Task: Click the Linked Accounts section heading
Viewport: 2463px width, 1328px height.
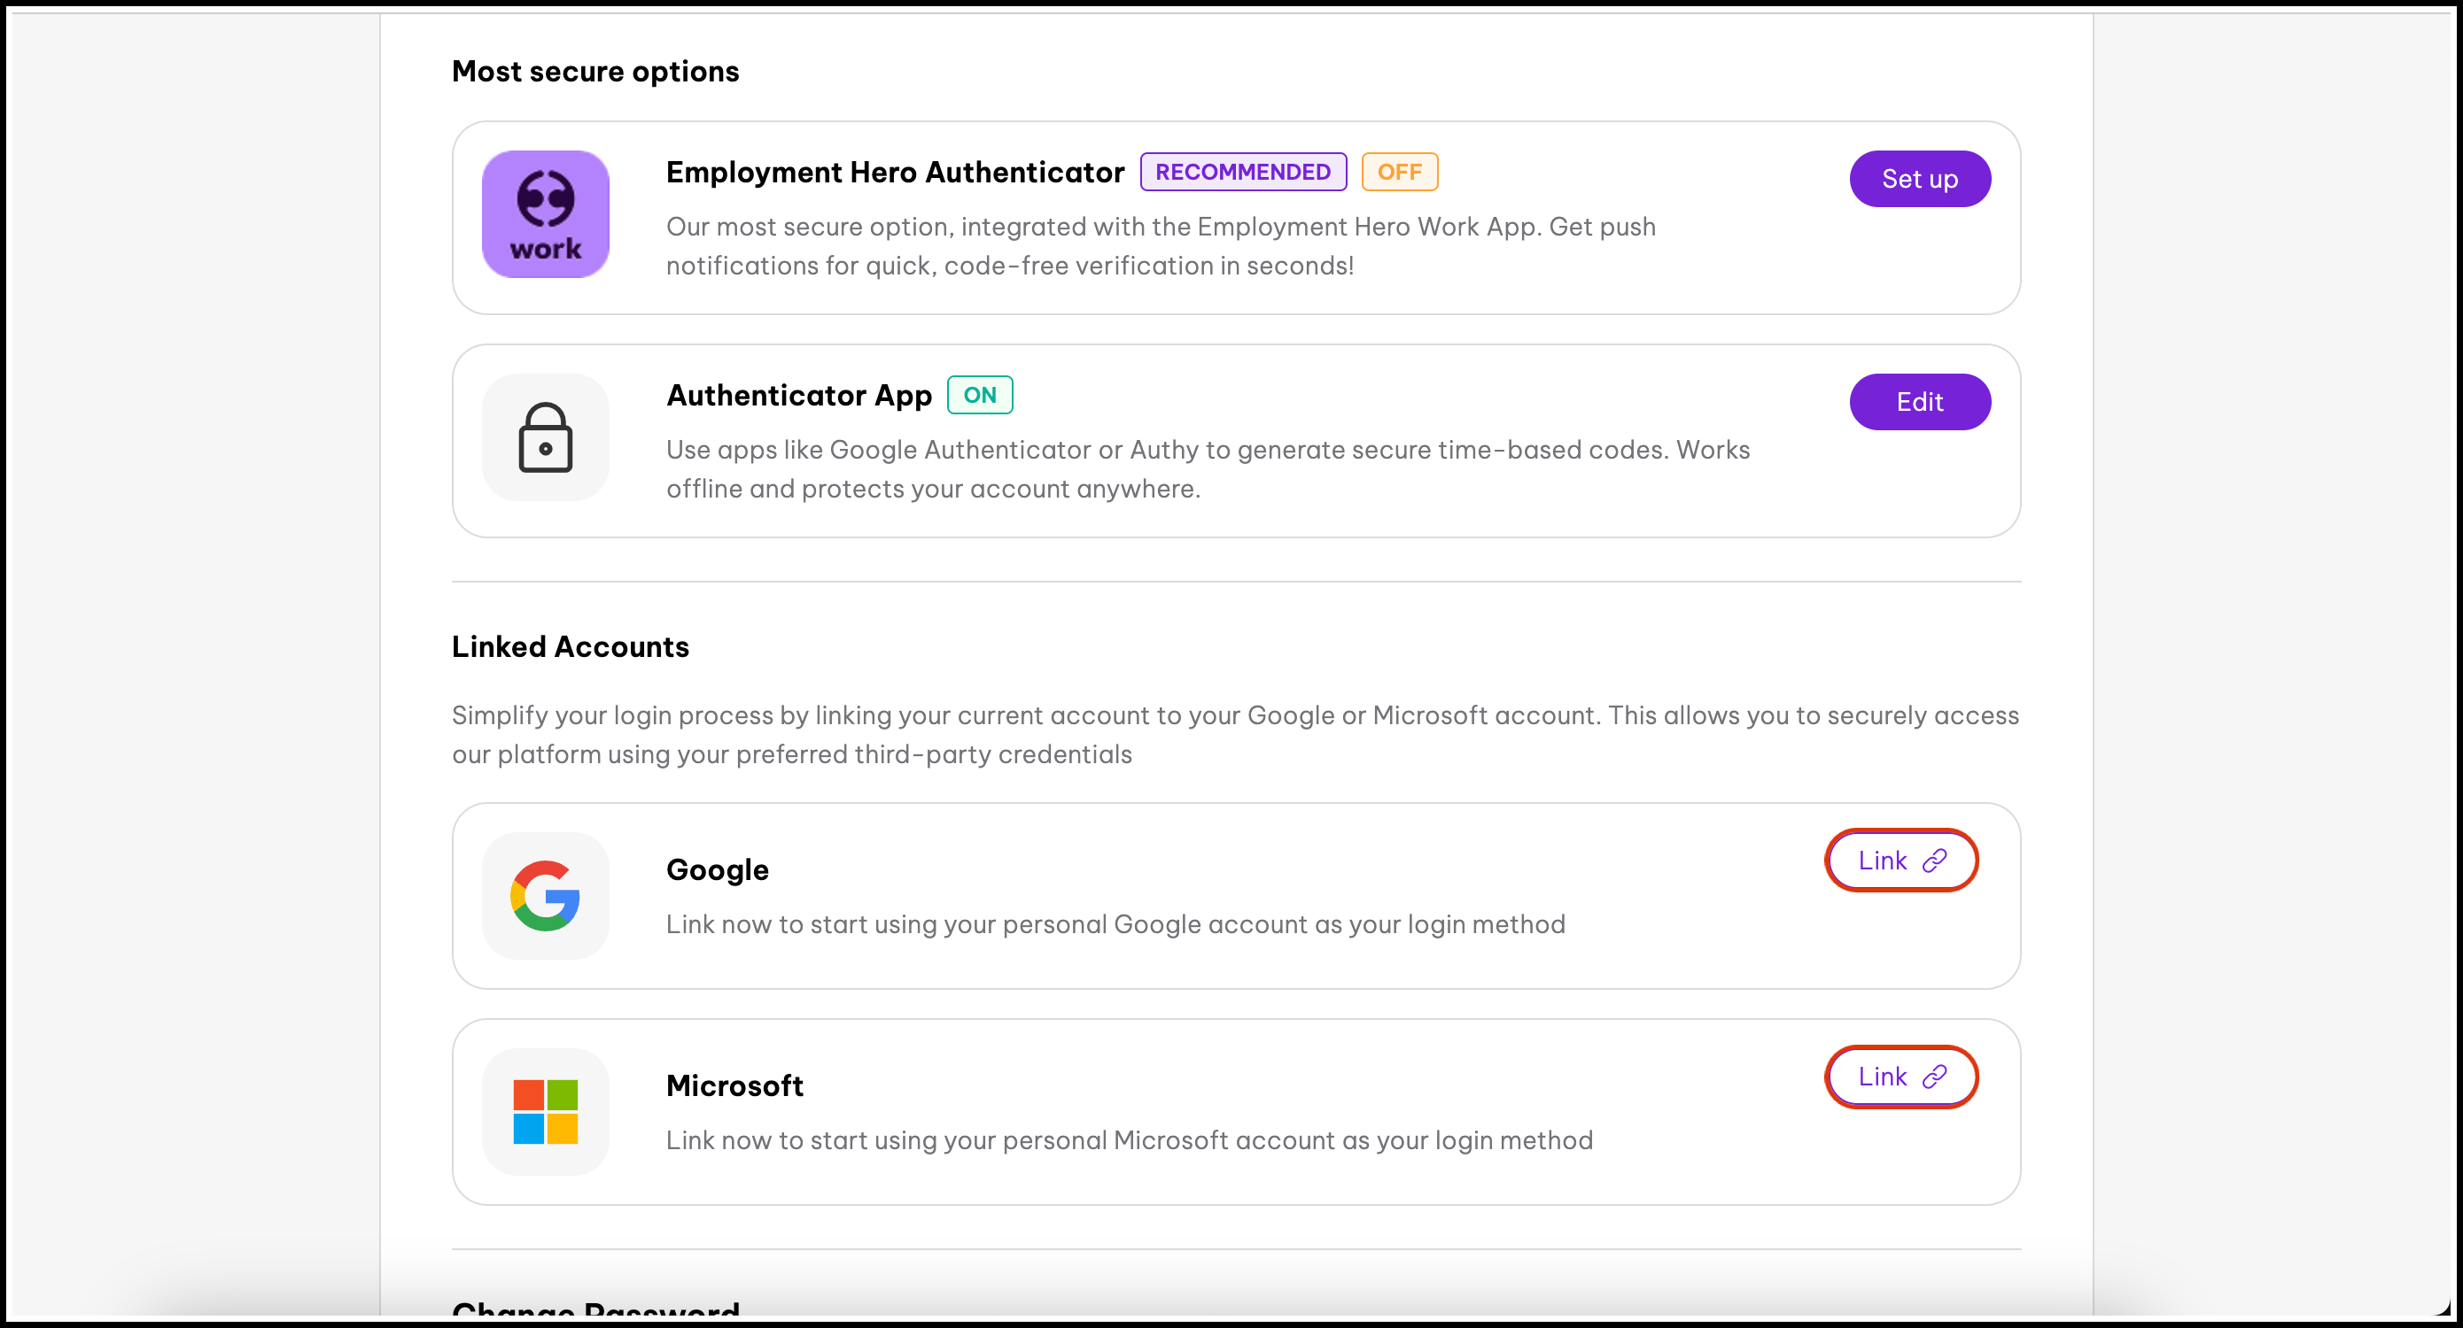Action: [x=570, y=647]
